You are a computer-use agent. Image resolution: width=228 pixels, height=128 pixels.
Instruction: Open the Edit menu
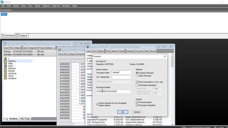(x=9, y=6)
